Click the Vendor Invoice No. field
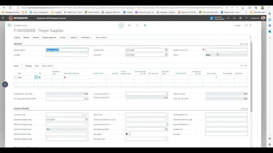 227,50
